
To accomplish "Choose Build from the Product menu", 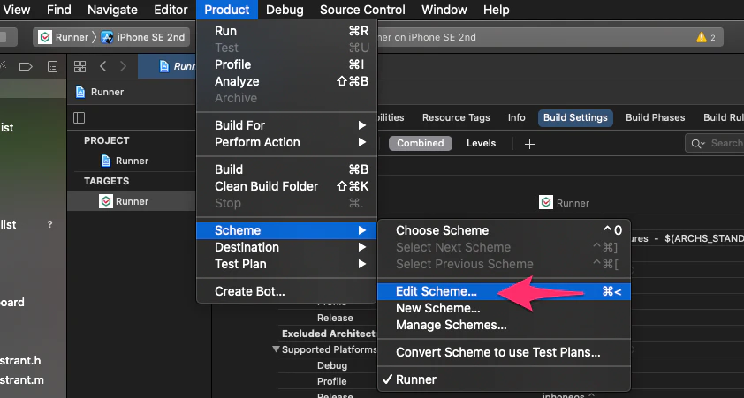I will [286, 169].
